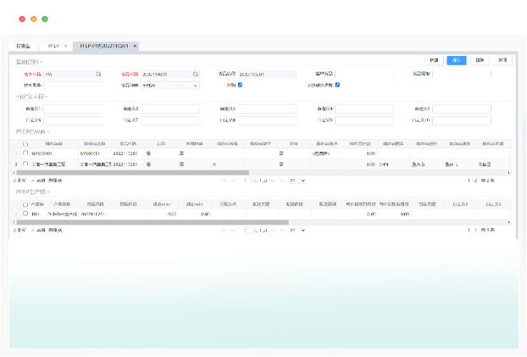Click the 自定义5 input field
527x357 pixels.
pyautogui.click(x=462, y=109)
